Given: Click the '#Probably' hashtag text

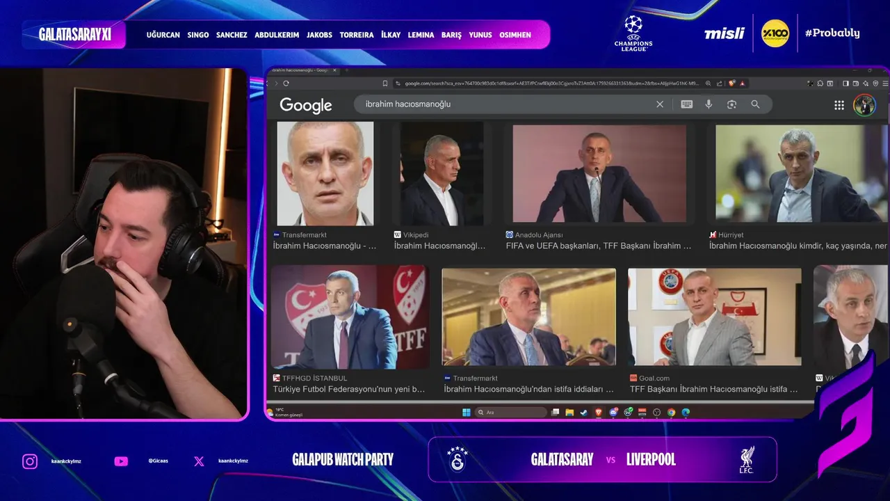Looking at the screenshot, I should (832, 33).
